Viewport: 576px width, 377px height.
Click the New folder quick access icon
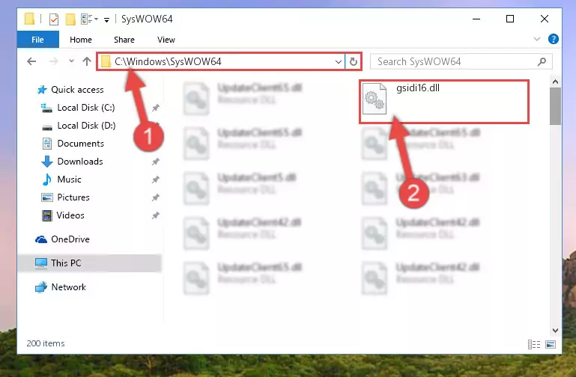[x=70, y=19]
